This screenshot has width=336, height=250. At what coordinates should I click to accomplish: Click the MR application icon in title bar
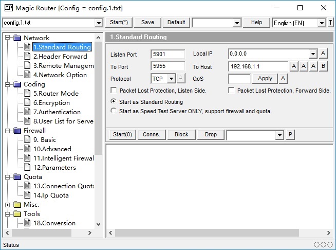[x=9, y=8]
